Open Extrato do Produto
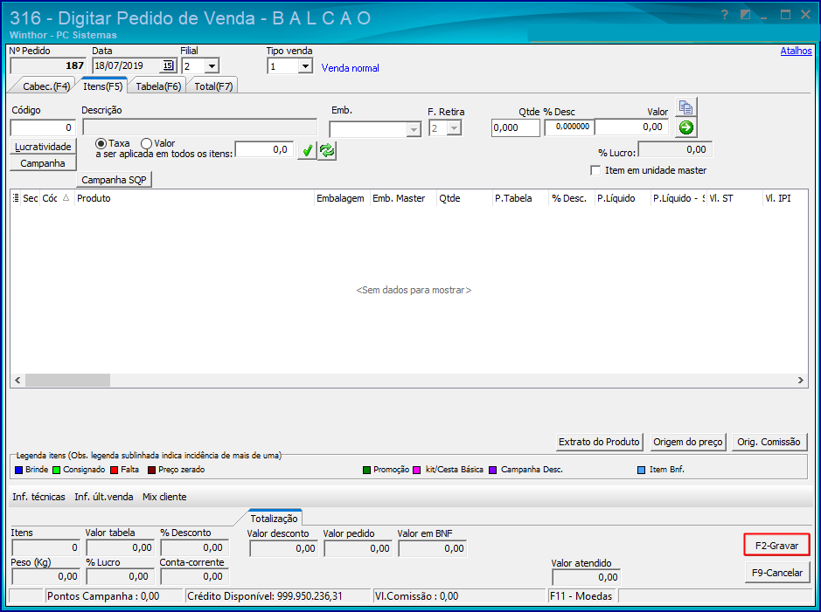 pyautogui.click(x=599, y=442)
